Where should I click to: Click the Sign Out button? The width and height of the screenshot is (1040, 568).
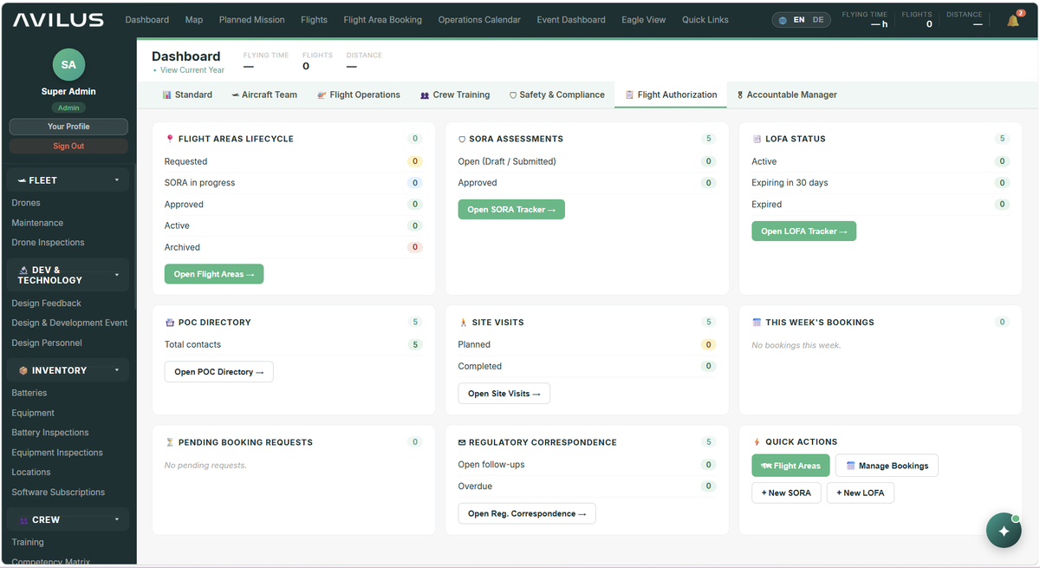68,146
